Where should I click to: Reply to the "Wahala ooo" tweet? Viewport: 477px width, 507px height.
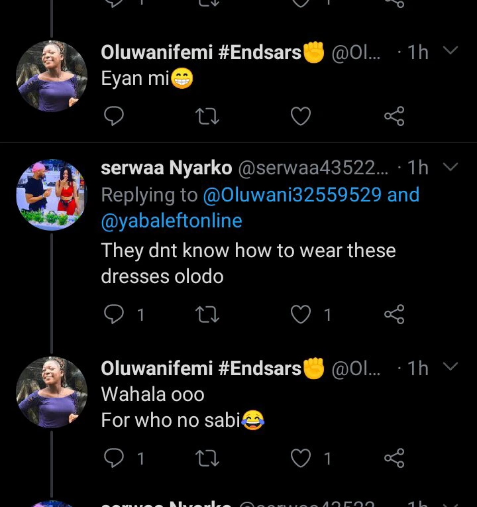(x=115, y=458)
